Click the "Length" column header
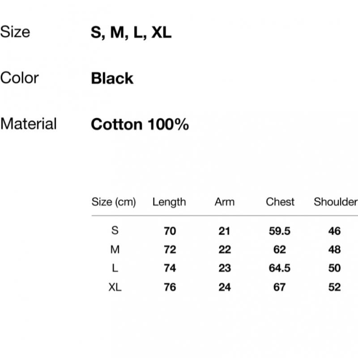This screenshot has height=358, width=358. click(x=169, y=202)
